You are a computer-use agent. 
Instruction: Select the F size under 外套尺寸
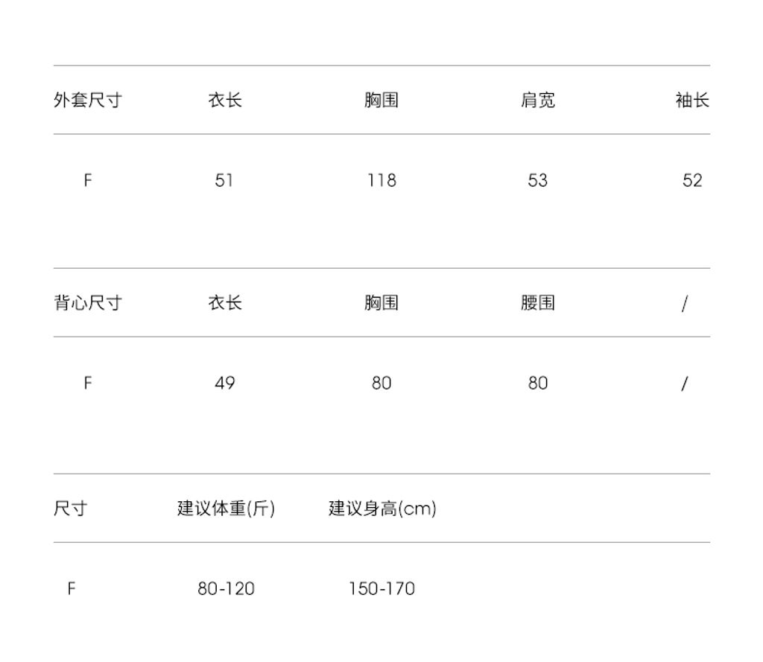(x=87, y=180)
